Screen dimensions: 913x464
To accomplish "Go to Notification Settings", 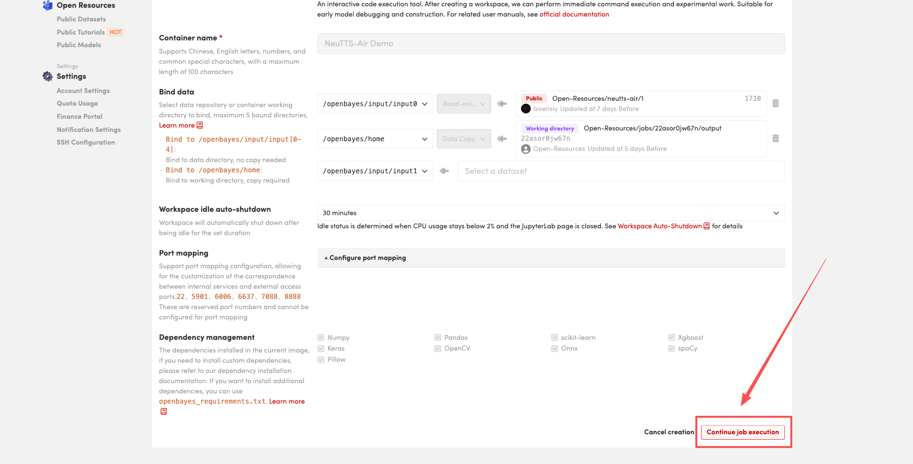I will click(89, 130).
